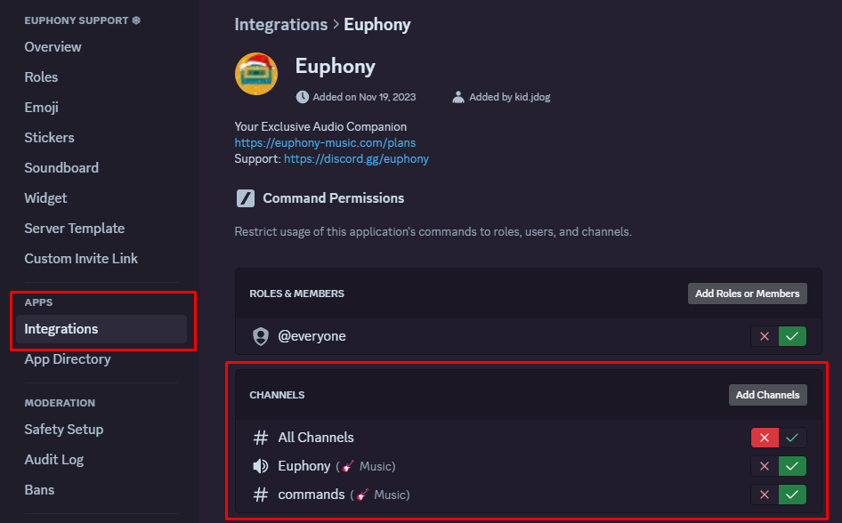This screenshot has height=523, width=842.
Task: Open the Euphony breadcrumb entry
Action: point(376,24)
